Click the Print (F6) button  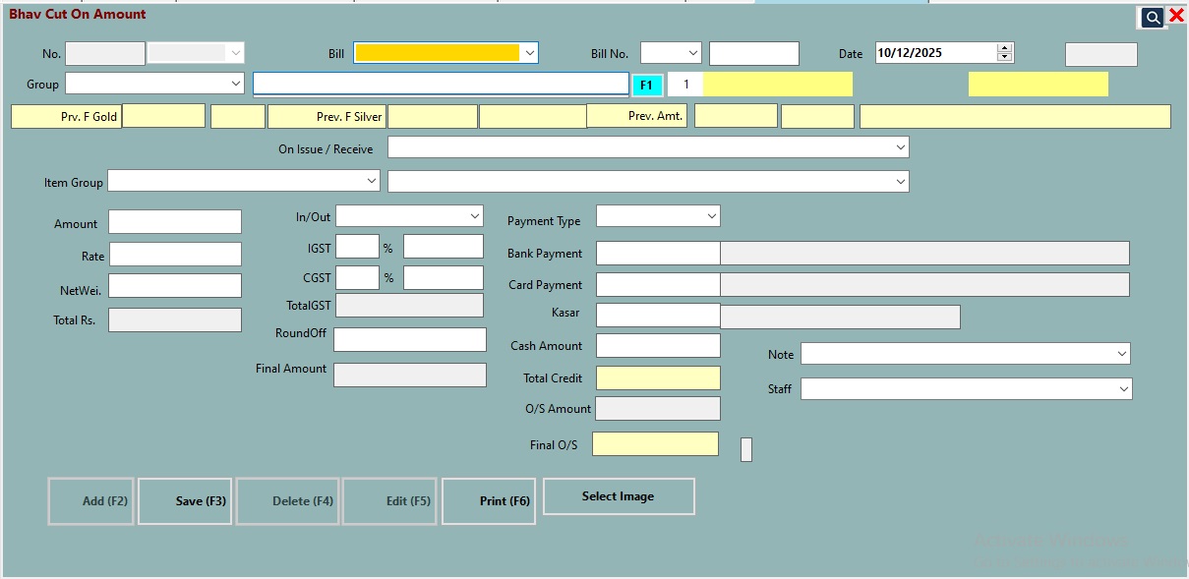(489, 501)
